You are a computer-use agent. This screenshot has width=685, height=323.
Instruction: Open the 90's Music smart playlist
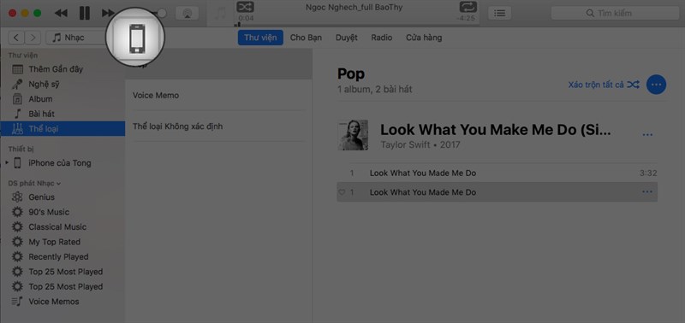click(x=63, y=212)
